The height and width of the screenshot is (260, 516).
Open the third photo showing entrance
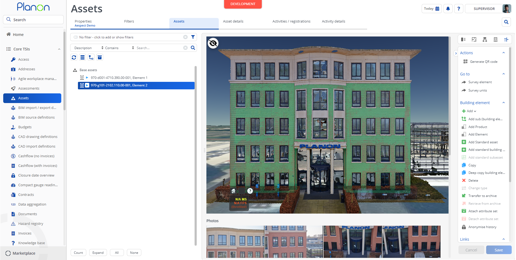point(353,242)
